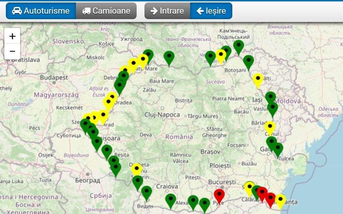Choose the Intrare direction button
This screenshot has height=214, width=343.
click(167, 11)
